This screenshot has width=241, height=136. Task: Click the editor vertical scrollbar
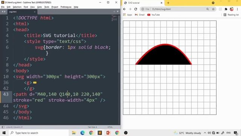pyautogui.click(x=119, y=44)
